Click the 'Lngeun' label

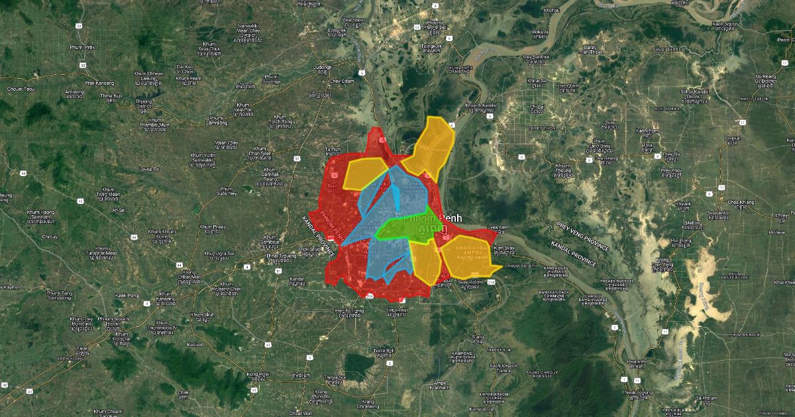click(732, 138)
